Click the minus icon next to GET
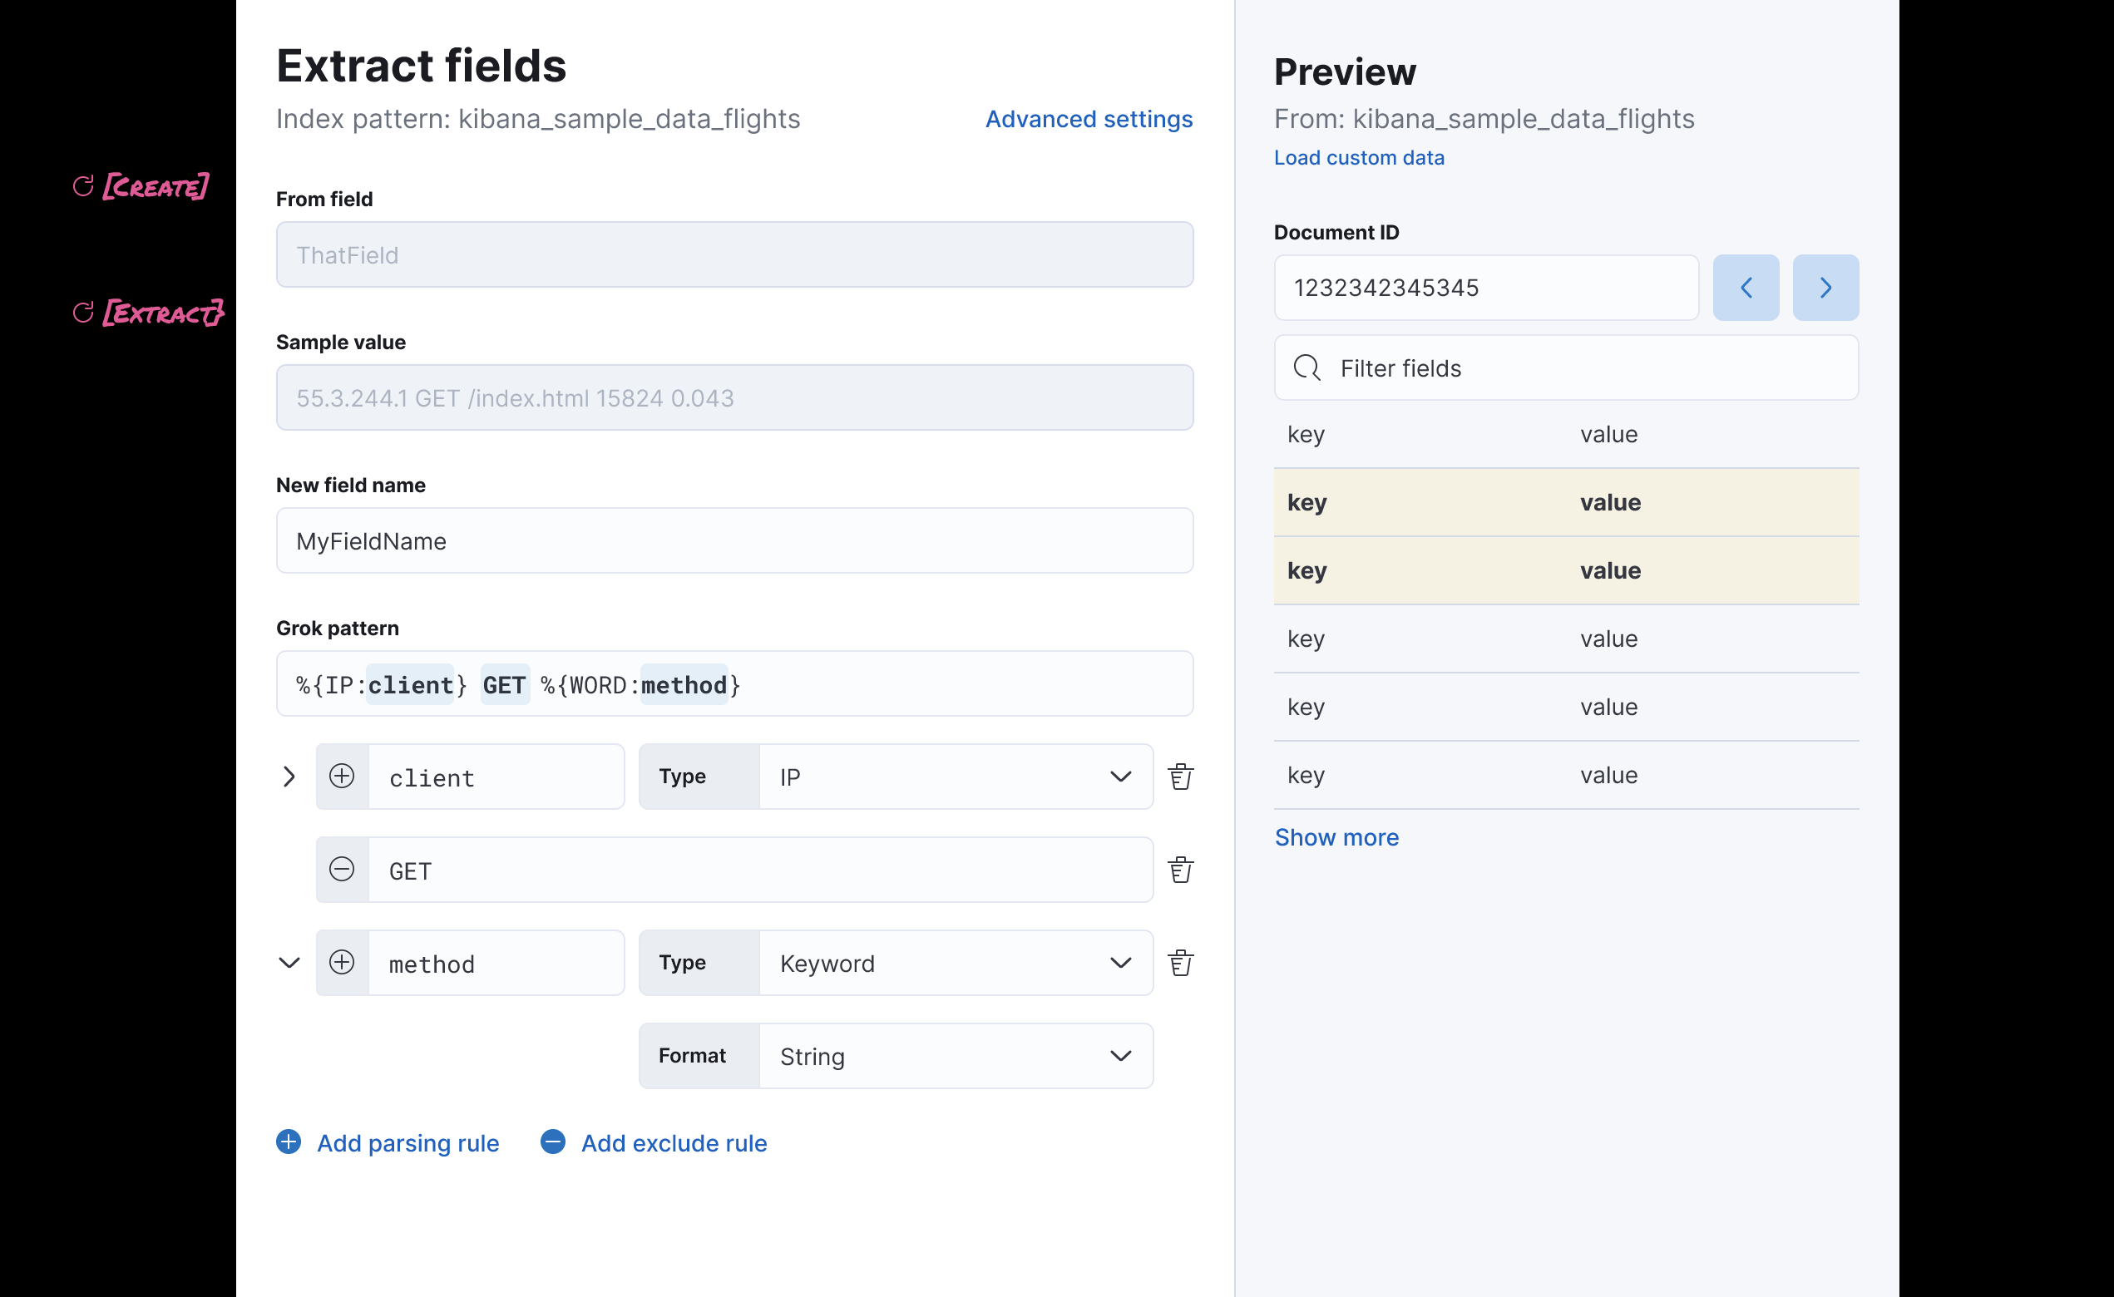This screenshot has height=1297, width=2114. tap(343, 869)
